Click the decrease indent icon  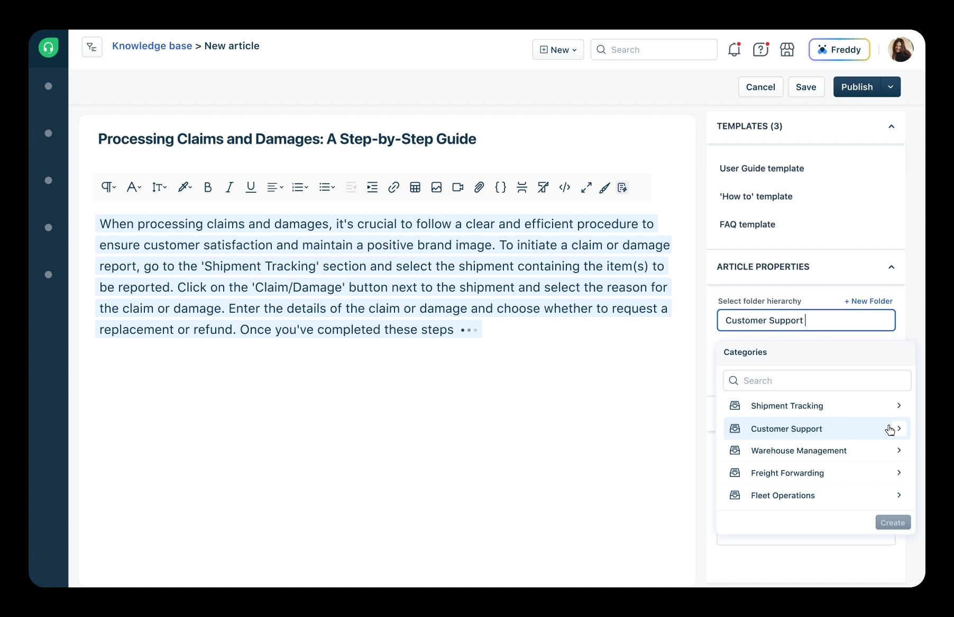point(351,187)
